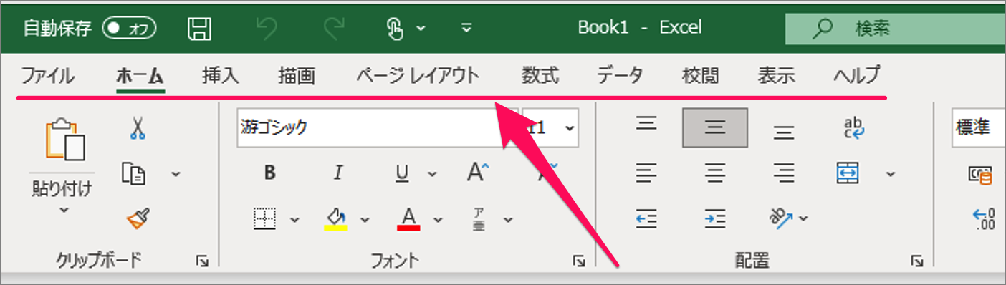Viewport: 1006px width, 285px height.
Task: Switch to the ホーム tab
Action: pyautogui.click(x=140, y=76)
